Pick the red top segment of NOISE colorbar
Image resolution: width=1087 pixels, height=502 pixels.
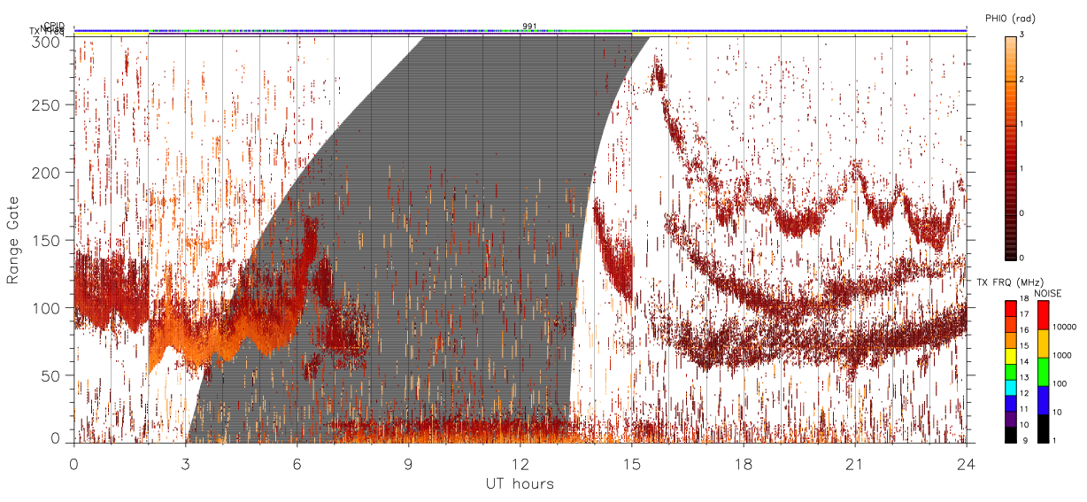[x=1042, y=316]
